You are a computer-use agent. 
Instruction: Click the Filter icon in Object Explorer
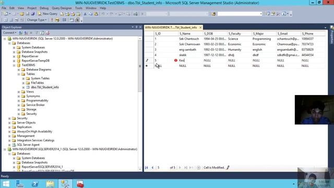37,32
